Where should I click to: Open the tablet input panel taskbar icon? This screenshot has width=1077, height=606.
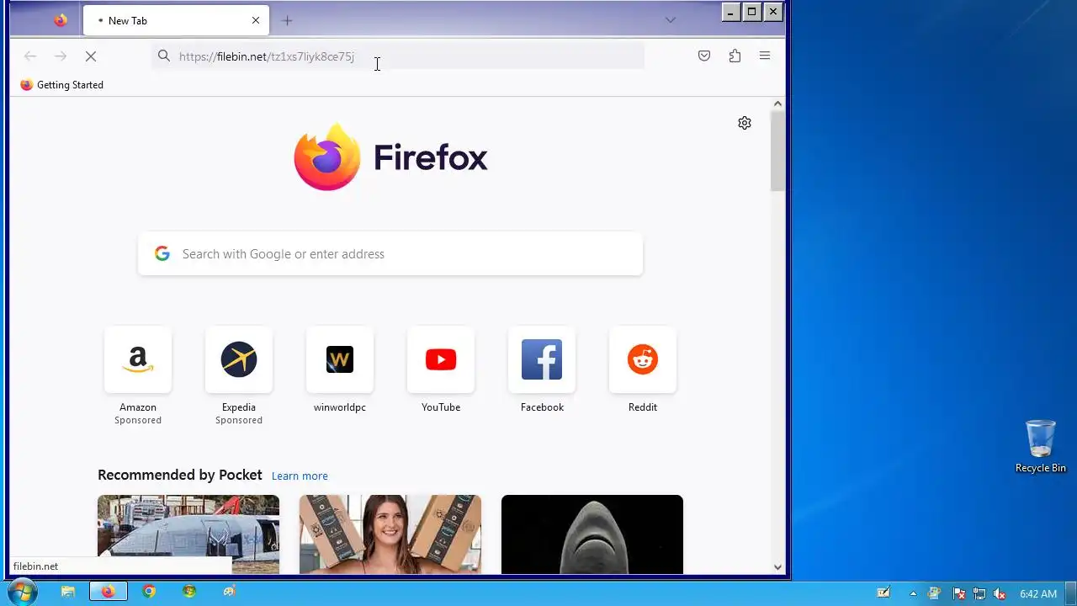coord(883,593)
